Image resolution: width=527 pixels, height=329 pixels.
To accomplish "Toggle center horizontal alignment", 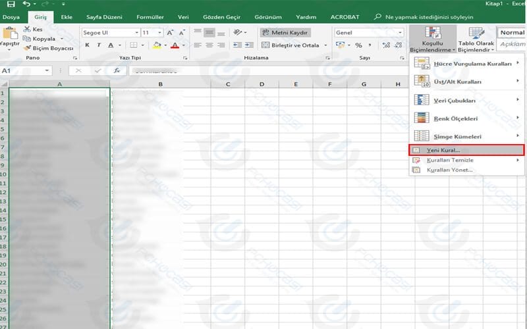I will [x=209, y=45].
